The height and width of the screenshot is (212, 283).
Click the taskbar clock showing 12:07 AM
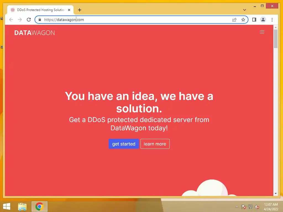coord(271,206)
